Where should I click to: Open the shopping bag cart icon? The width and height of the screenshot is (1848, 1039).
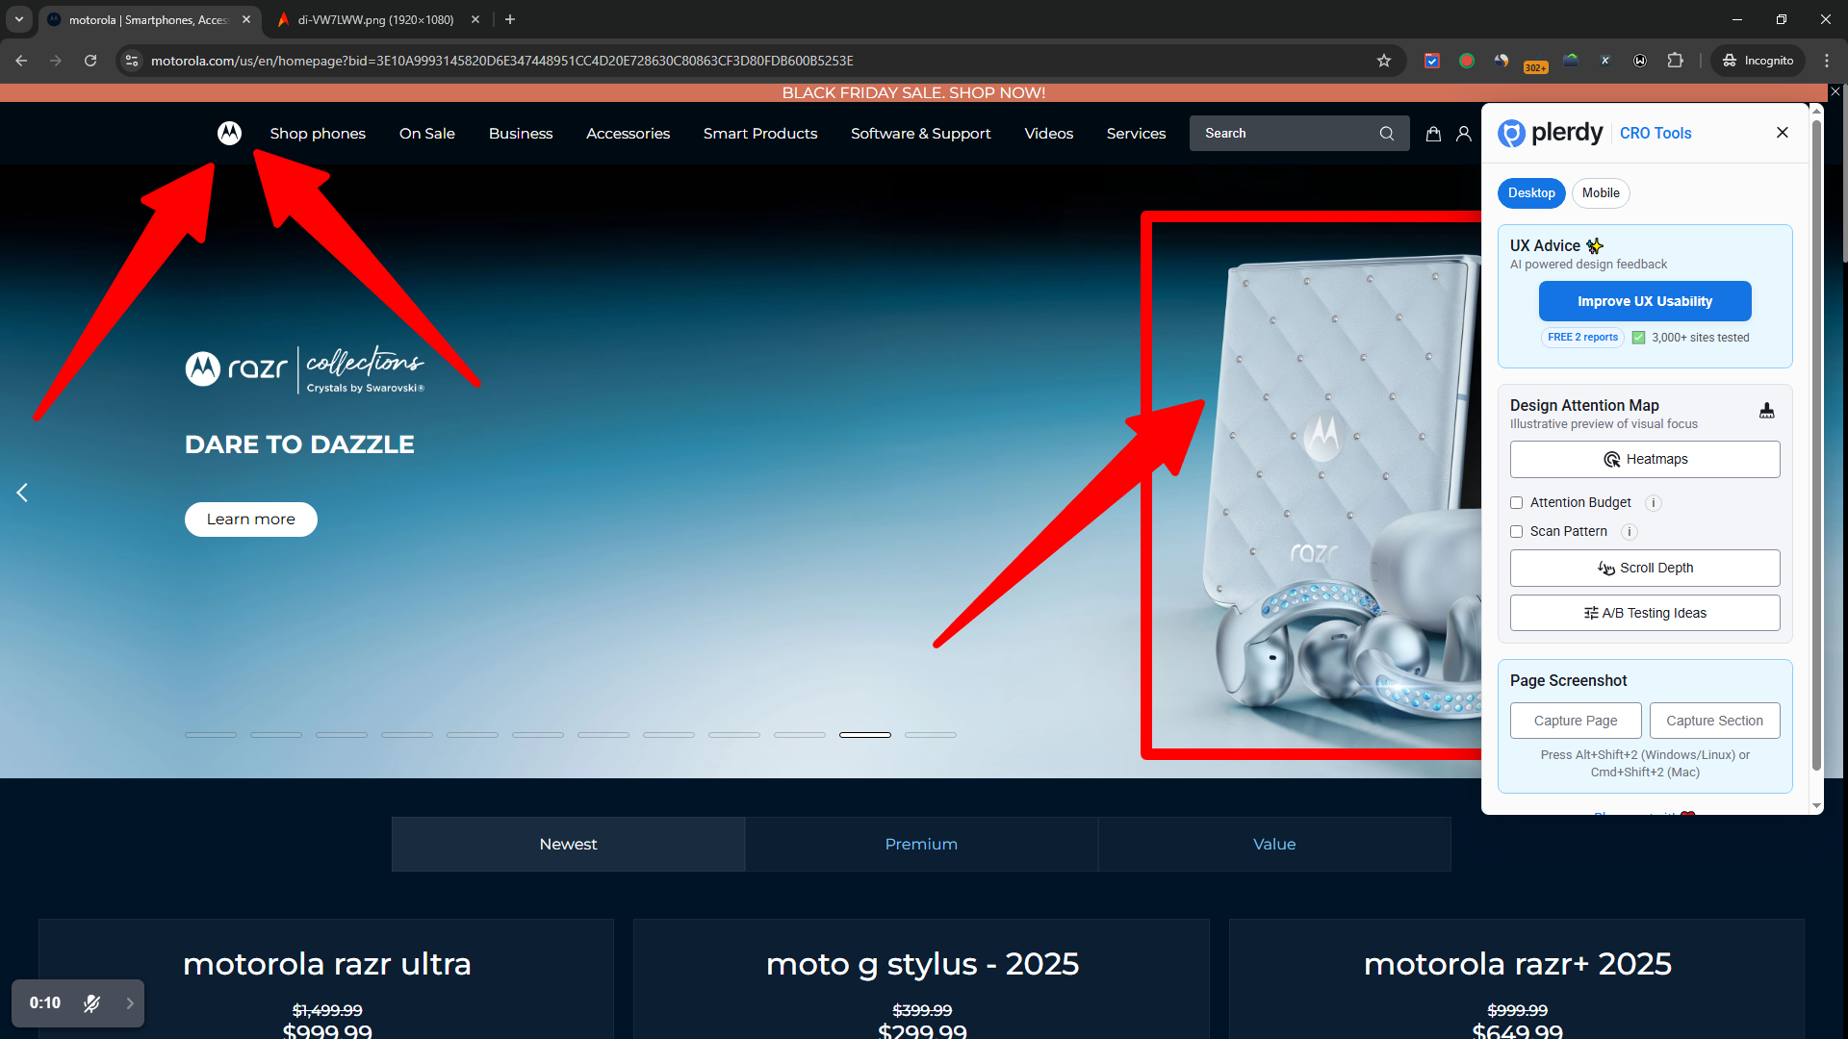click(1433, 134)
